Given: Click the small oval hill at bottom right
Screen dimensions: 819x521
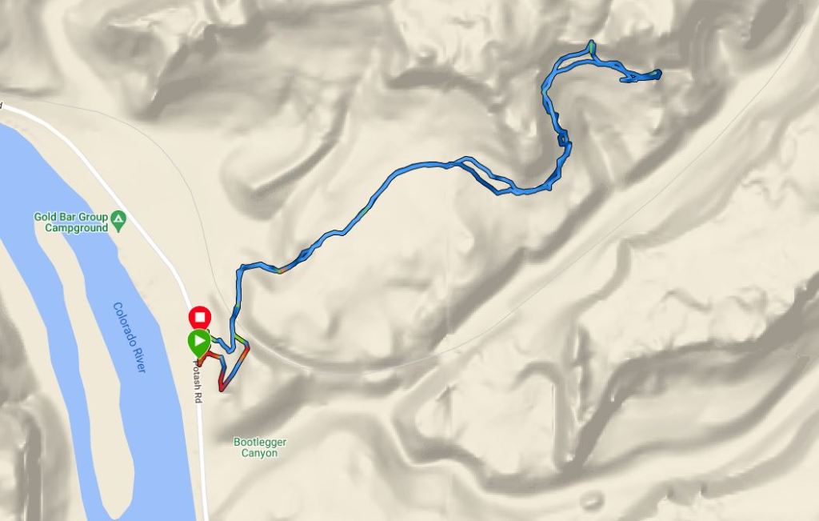Looking at the screenshot, I should coord(591,501).
